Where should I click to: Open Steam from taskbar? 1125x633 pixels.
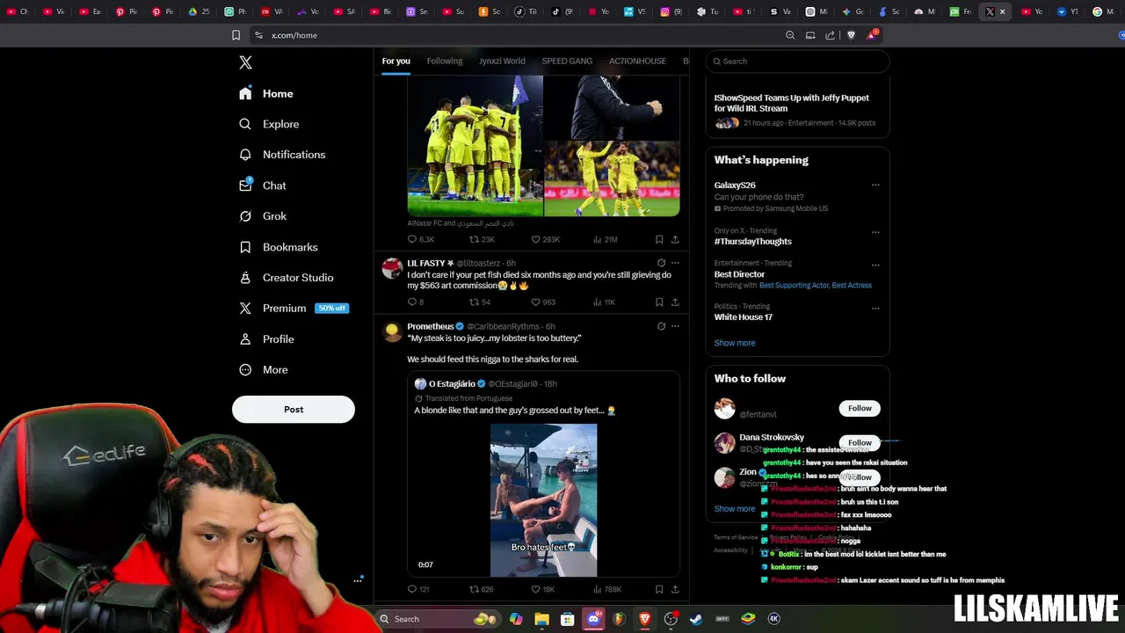click(x=696, y=619)
